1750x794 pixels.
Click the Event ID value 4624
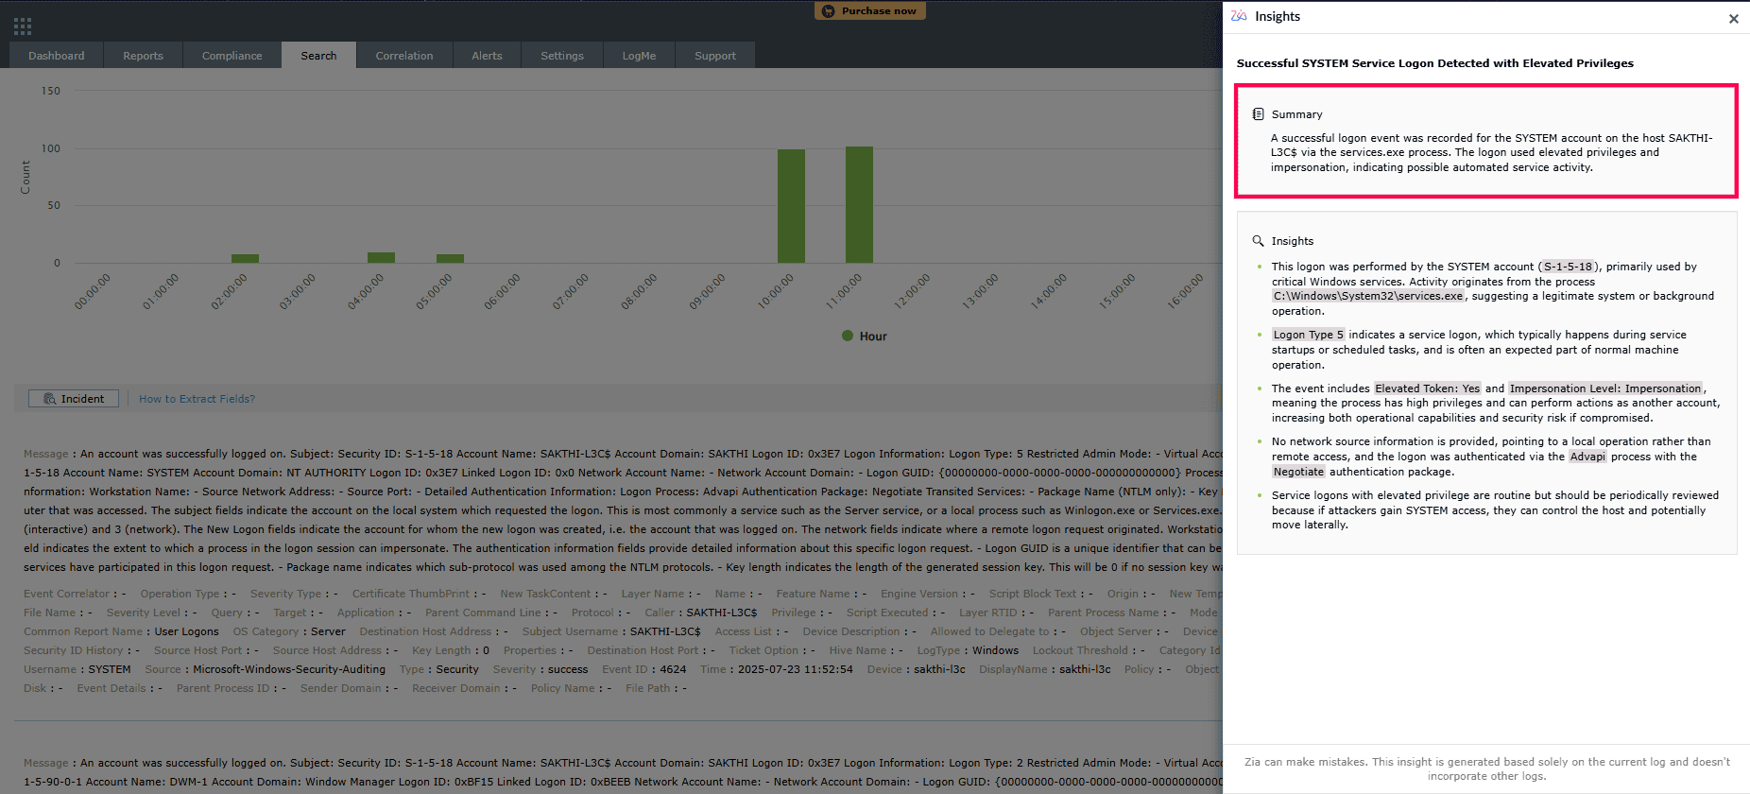click(673, 669)
